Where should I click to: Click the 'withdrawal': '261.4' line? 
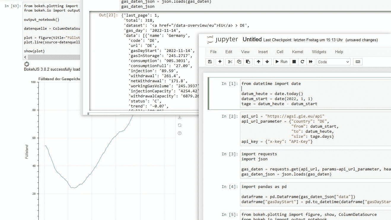[x=153, y=76]
